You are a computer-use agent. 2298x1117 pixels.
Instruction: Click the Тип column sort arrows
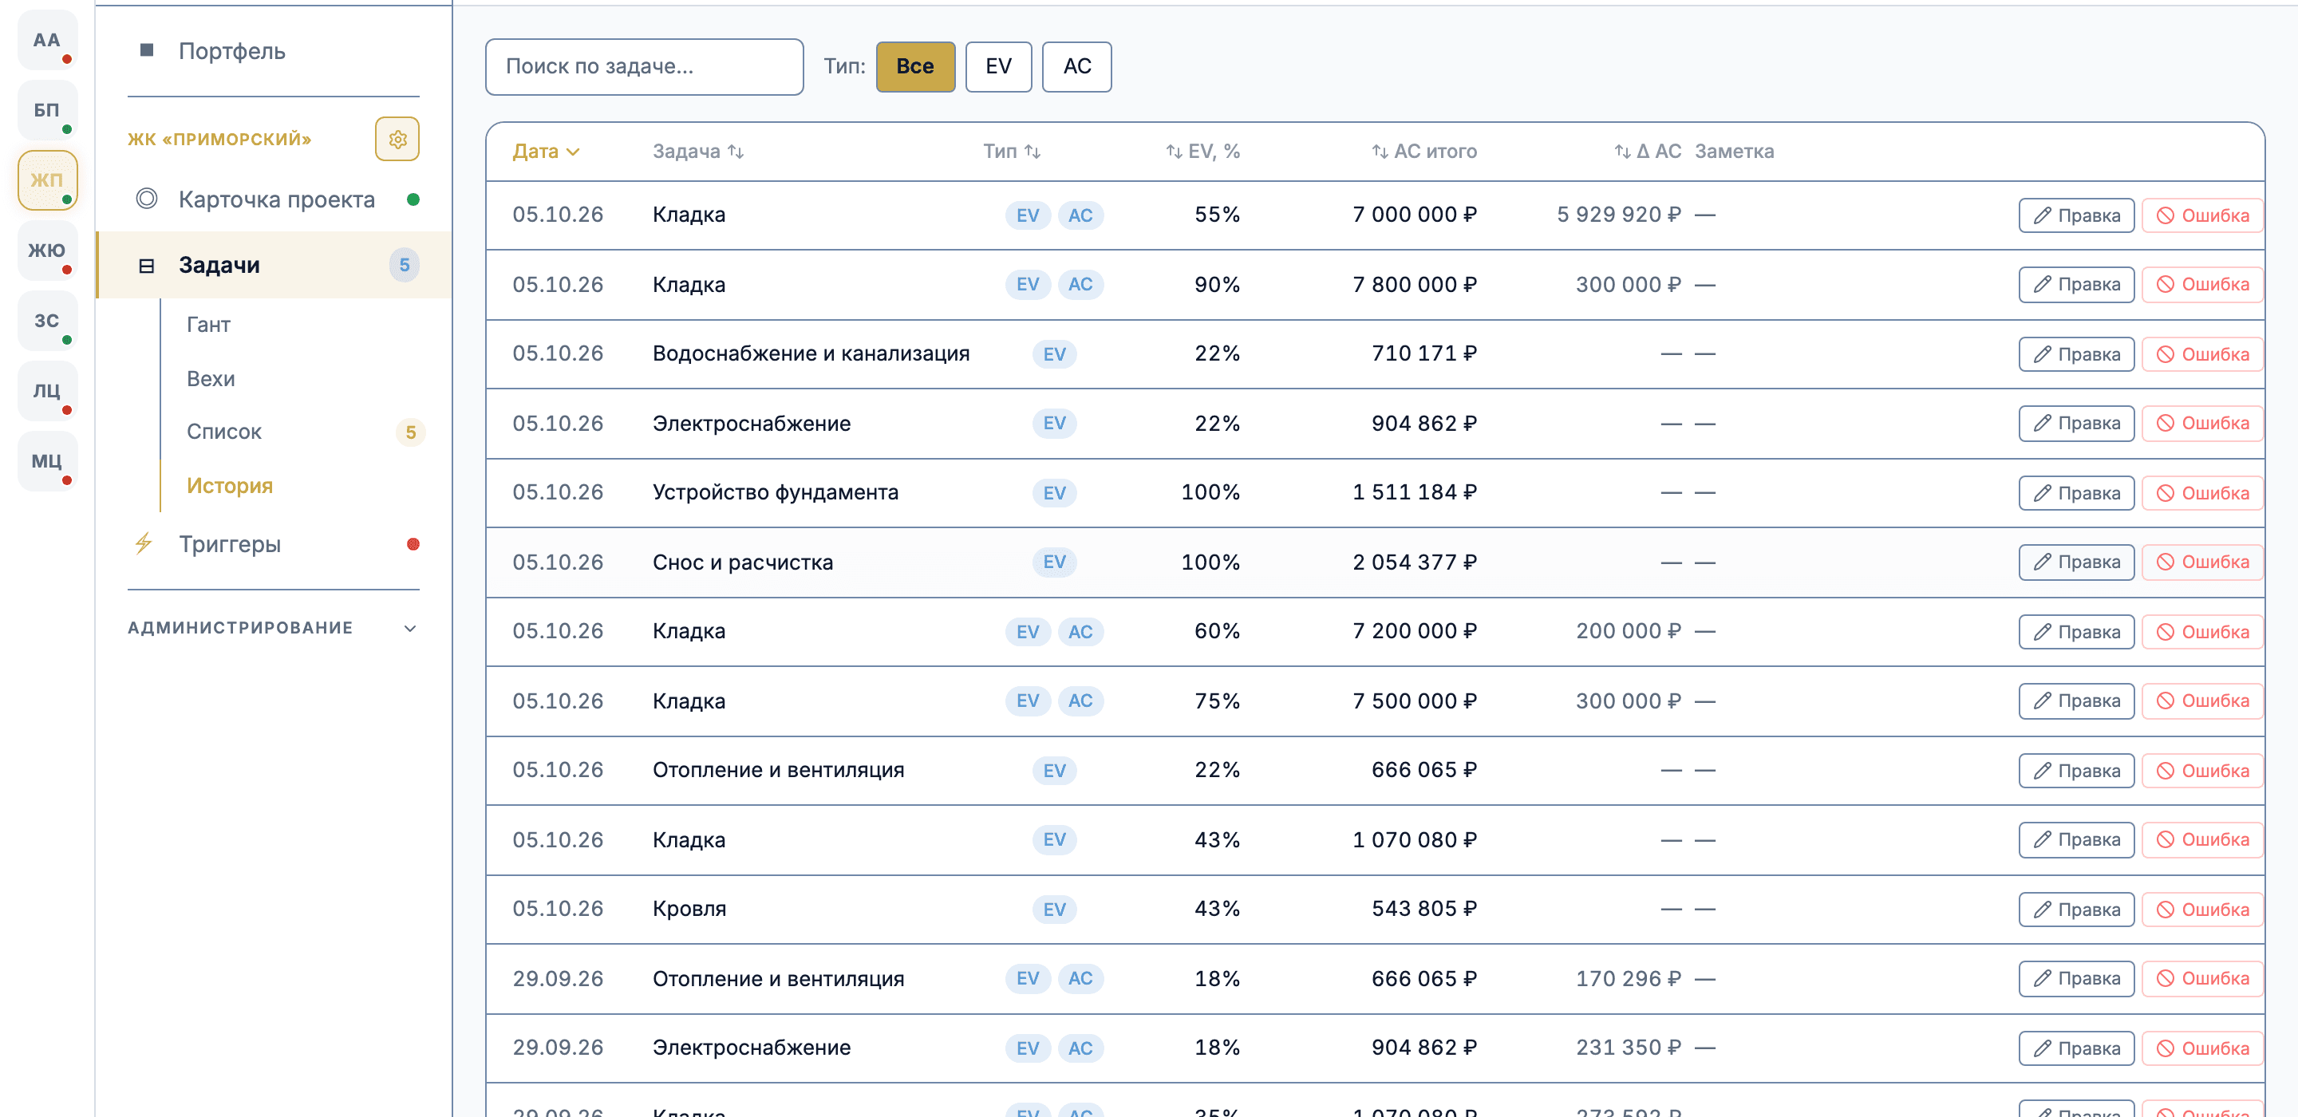tap(1033, 152)
